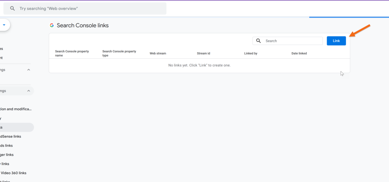
Task: Click the Google logo beside Search Console links
Action: coord(52,25)
